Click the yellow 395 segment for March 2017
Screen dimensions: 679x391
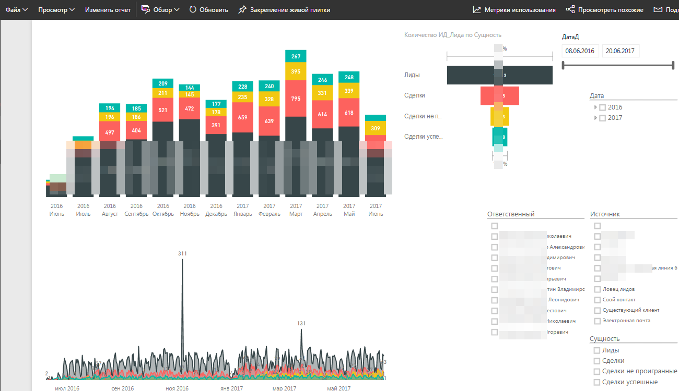[296, 71]
